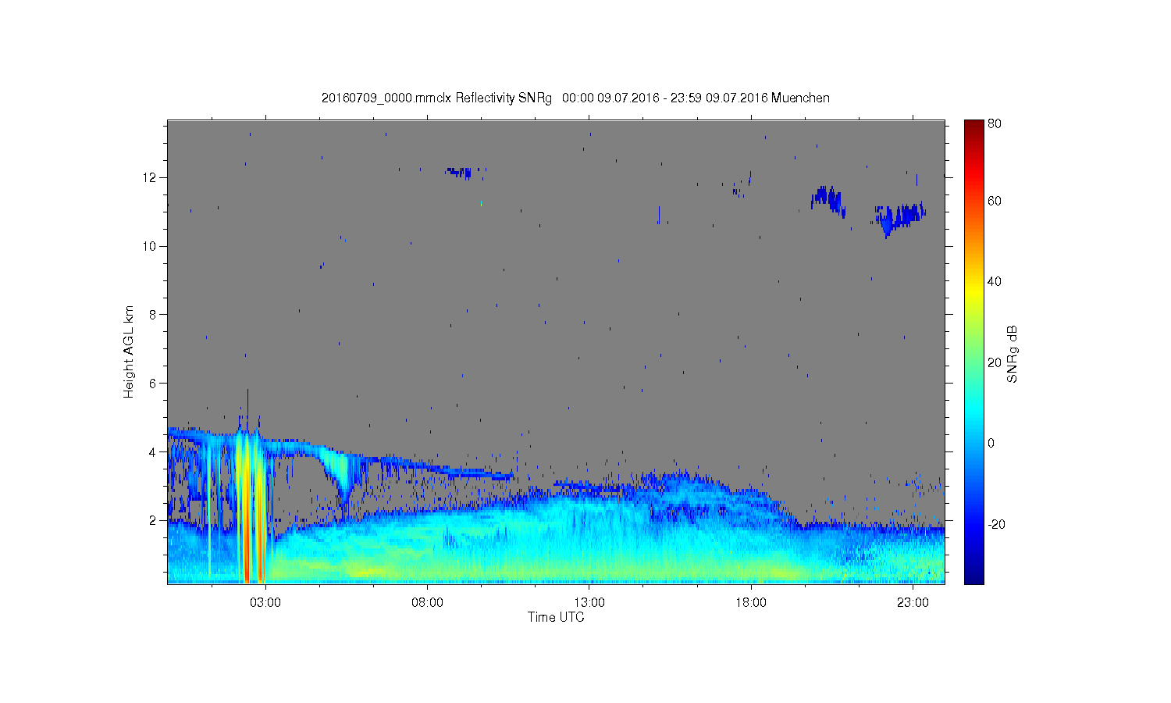Click the 18:00 time axis label
Image resolution: width=1171 pixels, height=703 pixels.
(x=751, y=603)
